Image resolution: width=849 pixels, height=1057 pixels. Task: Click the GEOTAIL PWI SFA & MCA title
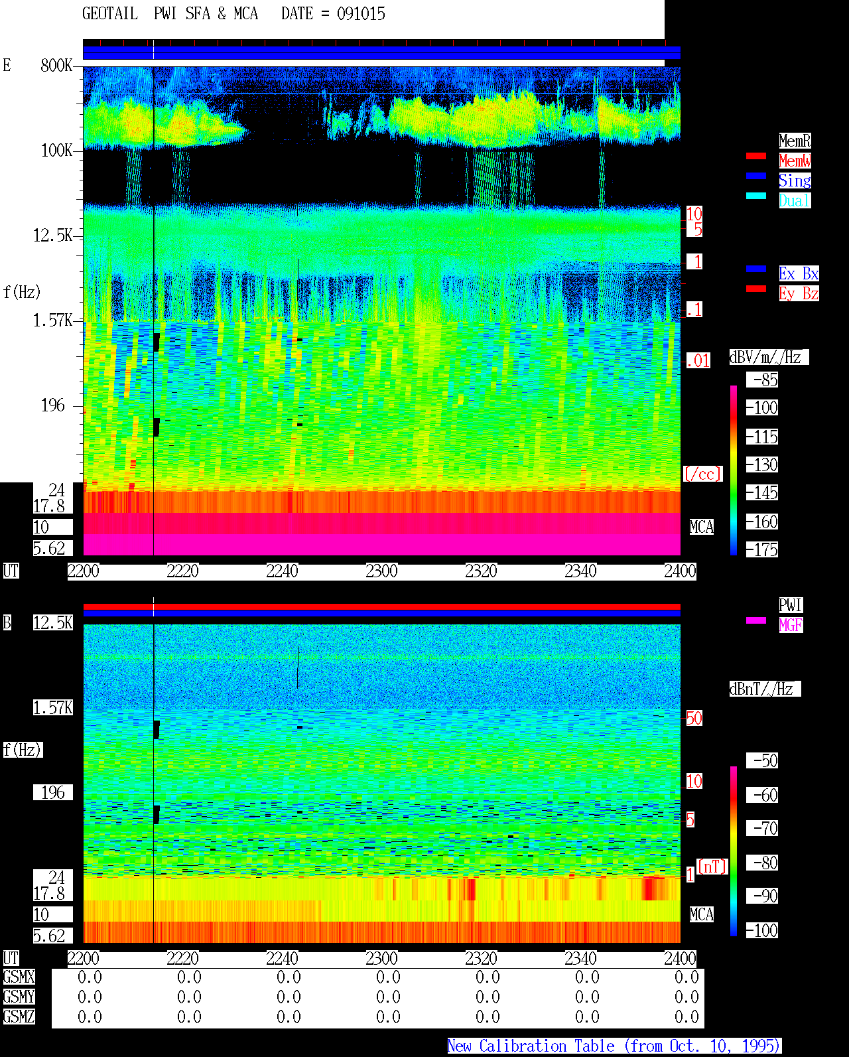pos(170,14)
